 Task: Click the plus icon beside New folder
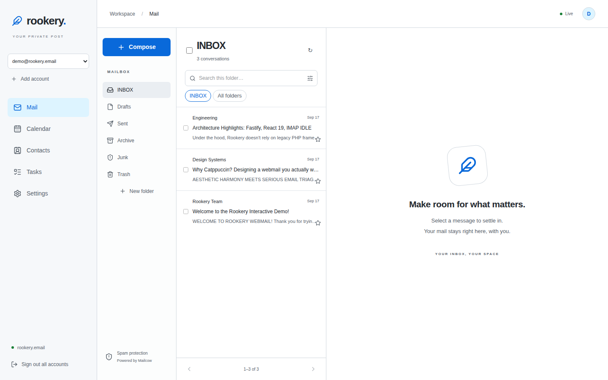click(122, 191)
